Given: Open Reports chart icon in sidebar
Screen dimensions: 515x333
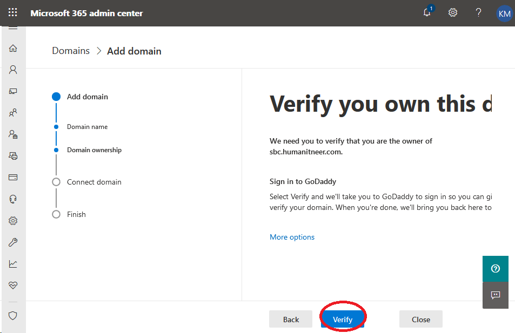Looking at the screenshot, I should [13, 264].
